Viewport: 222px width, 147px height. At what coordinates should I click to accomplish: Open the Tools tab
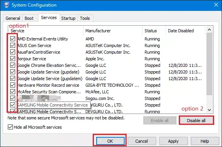(85, 18)
